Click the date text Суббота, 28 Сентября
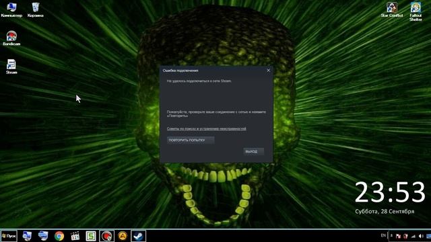Image resolution: width=431 pixels, height=242 pixels. pyautogui.click(x=385, y=211)
